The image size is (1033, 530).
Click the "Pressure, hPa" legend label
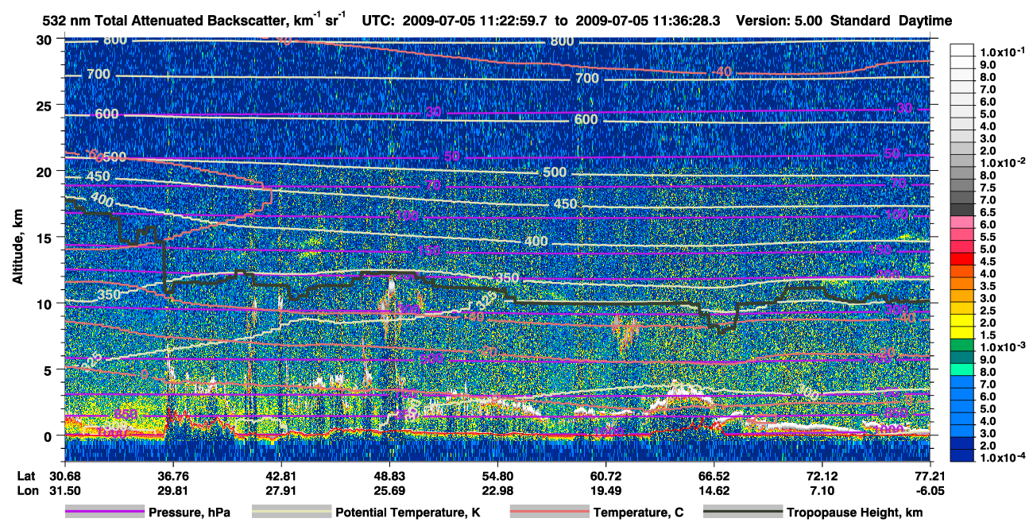click(x=189, y=513)
